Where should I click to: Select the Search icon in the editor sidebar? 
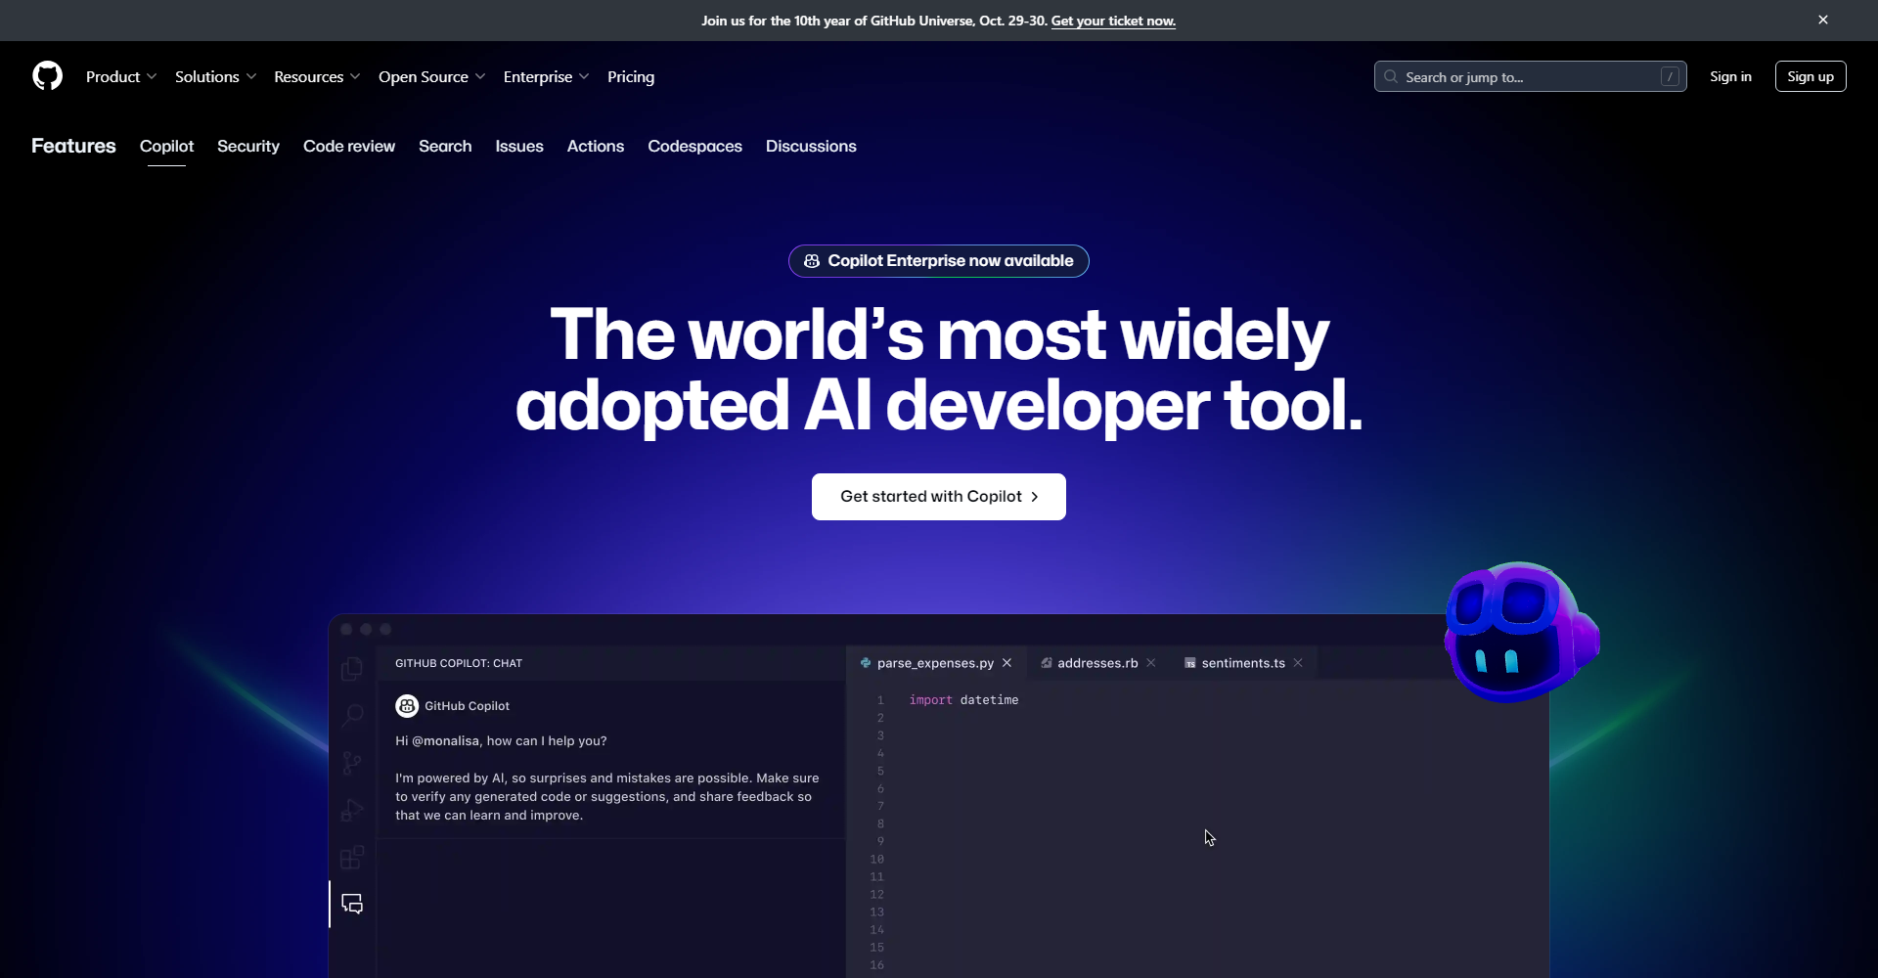click(x=352, y=715)
